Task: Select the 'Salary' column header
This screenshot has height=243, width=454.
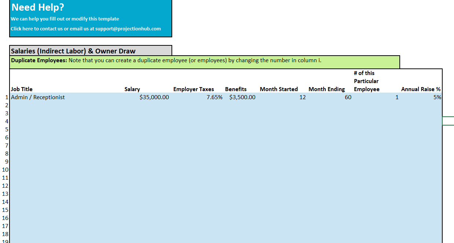Action: pos(132,89)
